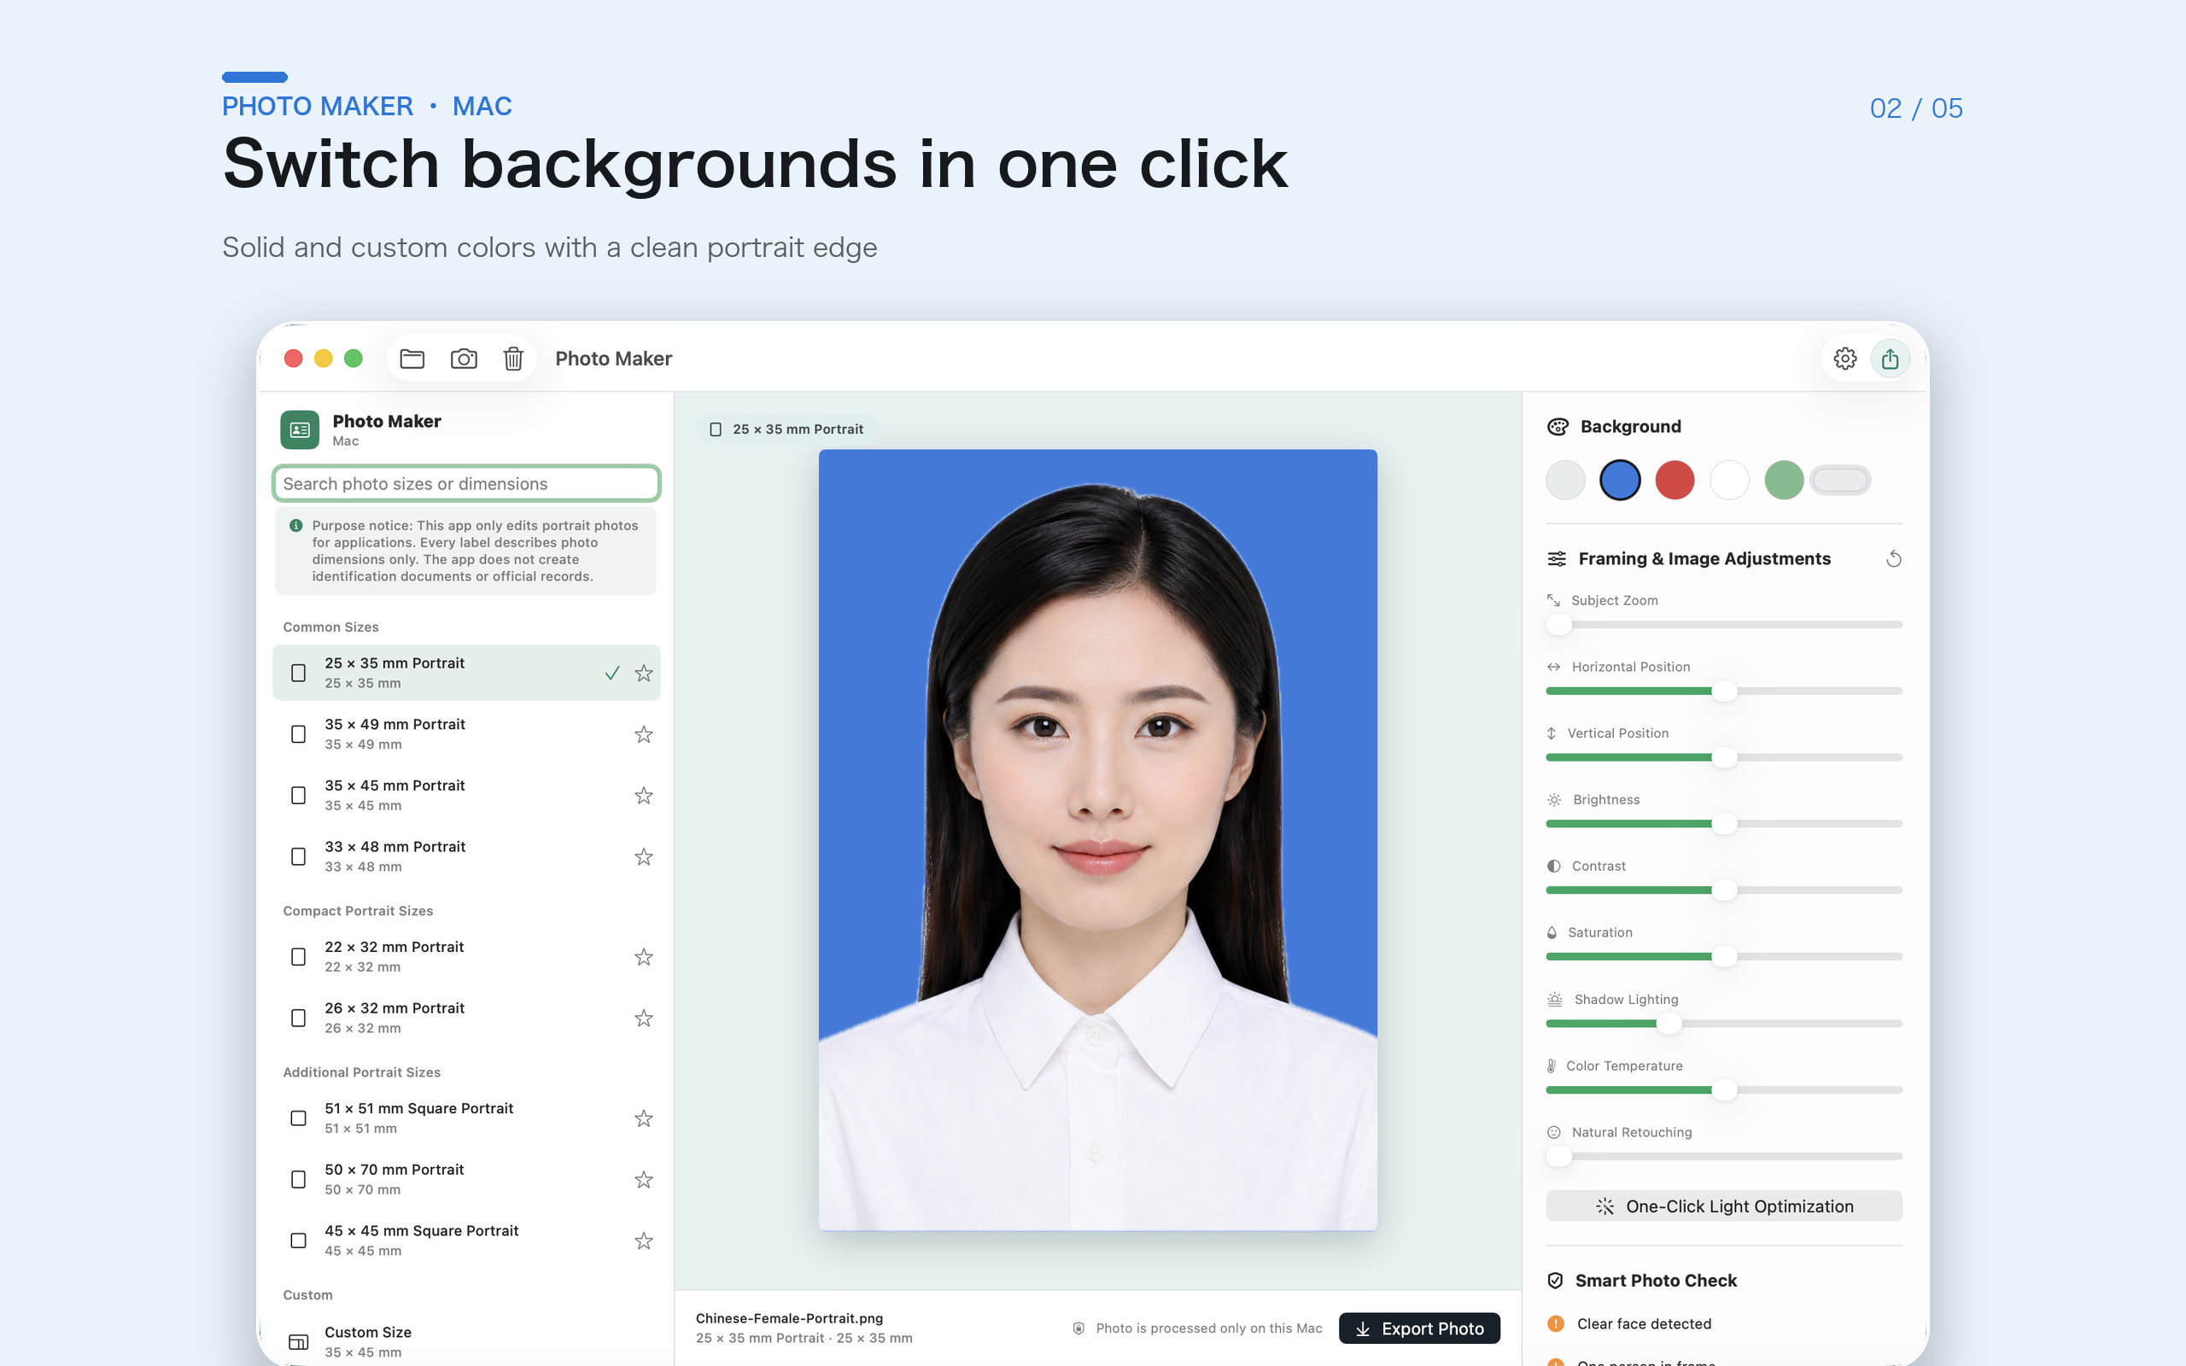
Task: Favorite the 25 × 35 mm Portrait star
Action: pos(643,673)
